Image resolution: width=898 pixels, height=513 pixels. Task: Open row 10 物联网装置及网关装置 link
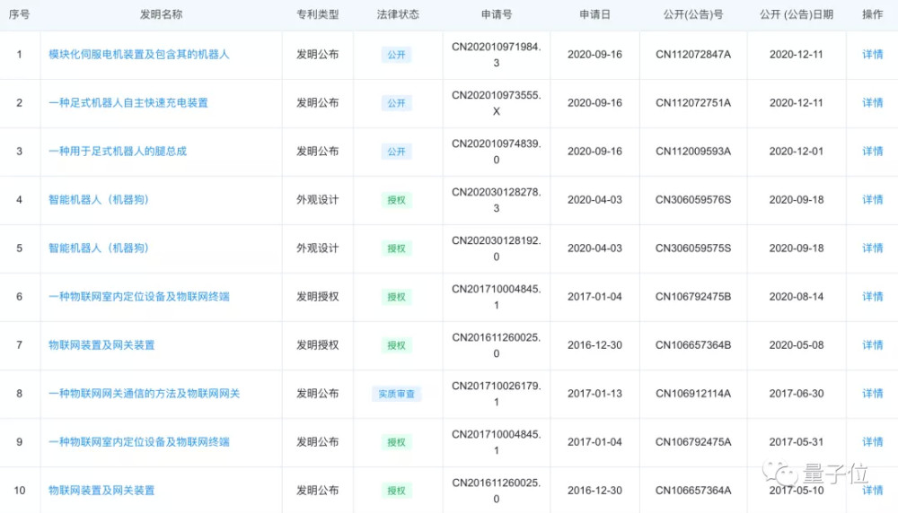coord(101,490)
